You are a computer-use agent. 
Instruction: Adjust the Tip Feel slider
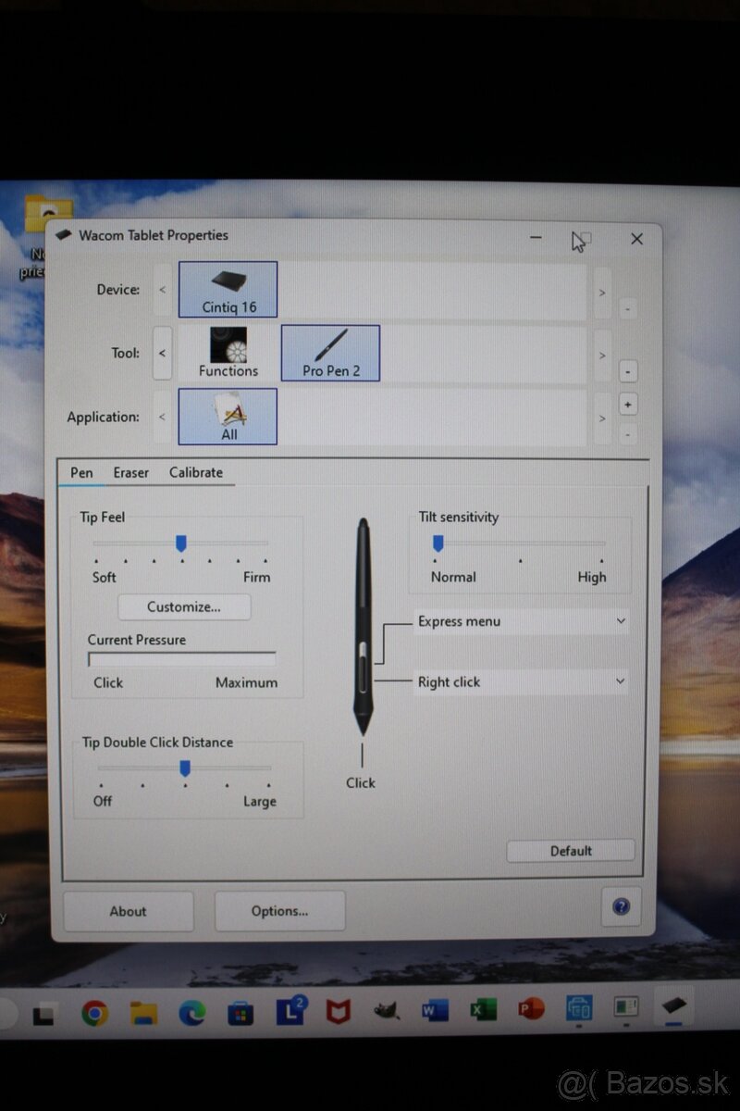click(181, 543)
